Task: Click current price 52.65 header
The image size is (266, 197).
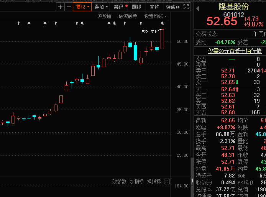Action: [222, 21]
